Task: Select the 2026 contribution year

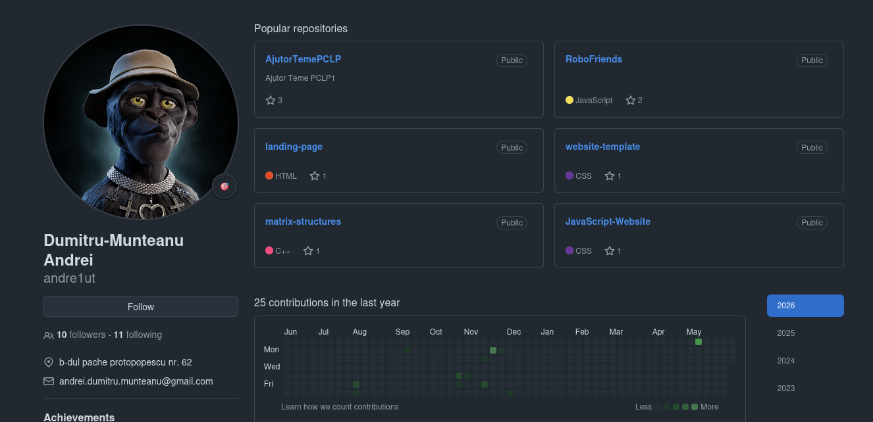Action: click(805, 306)
